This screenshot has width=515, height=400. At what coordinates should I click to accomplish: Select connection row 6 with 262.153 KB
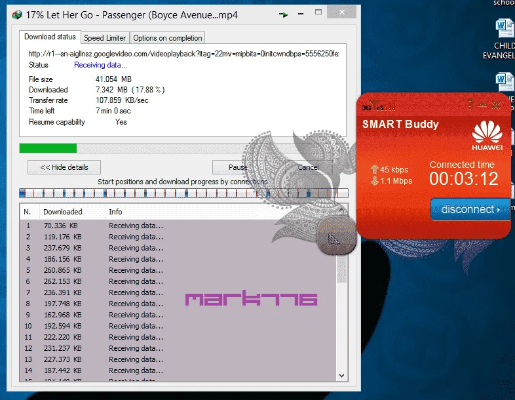pyautogui.click(x=178, y=282)
